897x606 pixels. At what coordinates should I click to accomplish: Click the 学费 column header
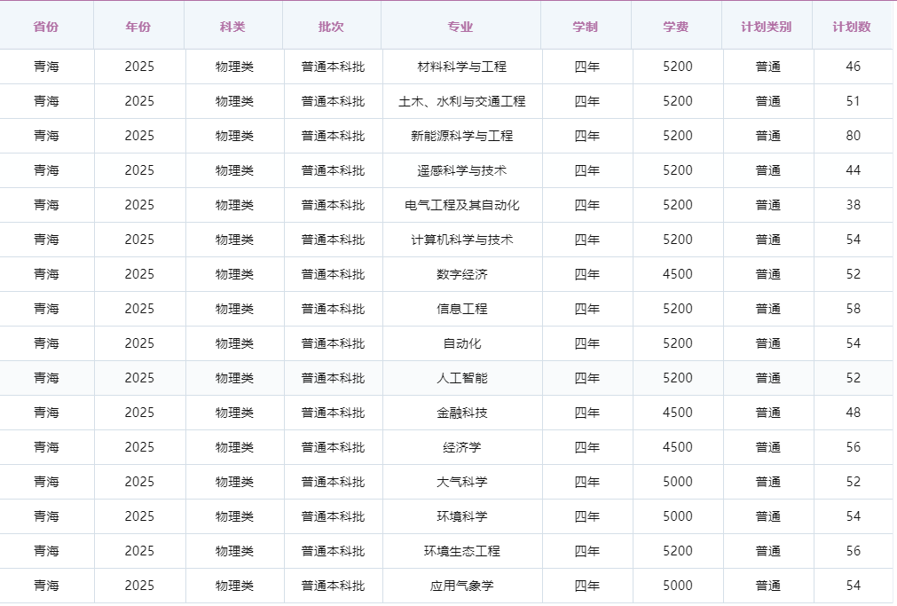(676, 27)
